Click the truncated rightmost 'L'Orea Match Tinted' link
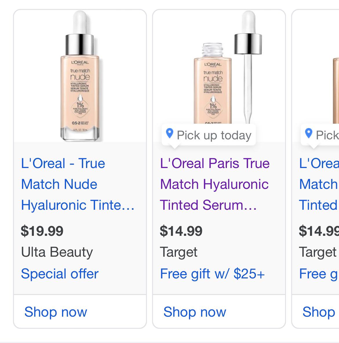 tap(318, 184)
